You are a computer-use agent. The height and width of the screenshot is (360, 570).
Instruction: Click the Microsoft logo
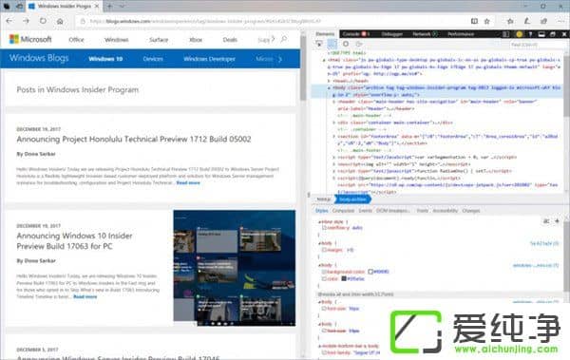tap(30, 39)
